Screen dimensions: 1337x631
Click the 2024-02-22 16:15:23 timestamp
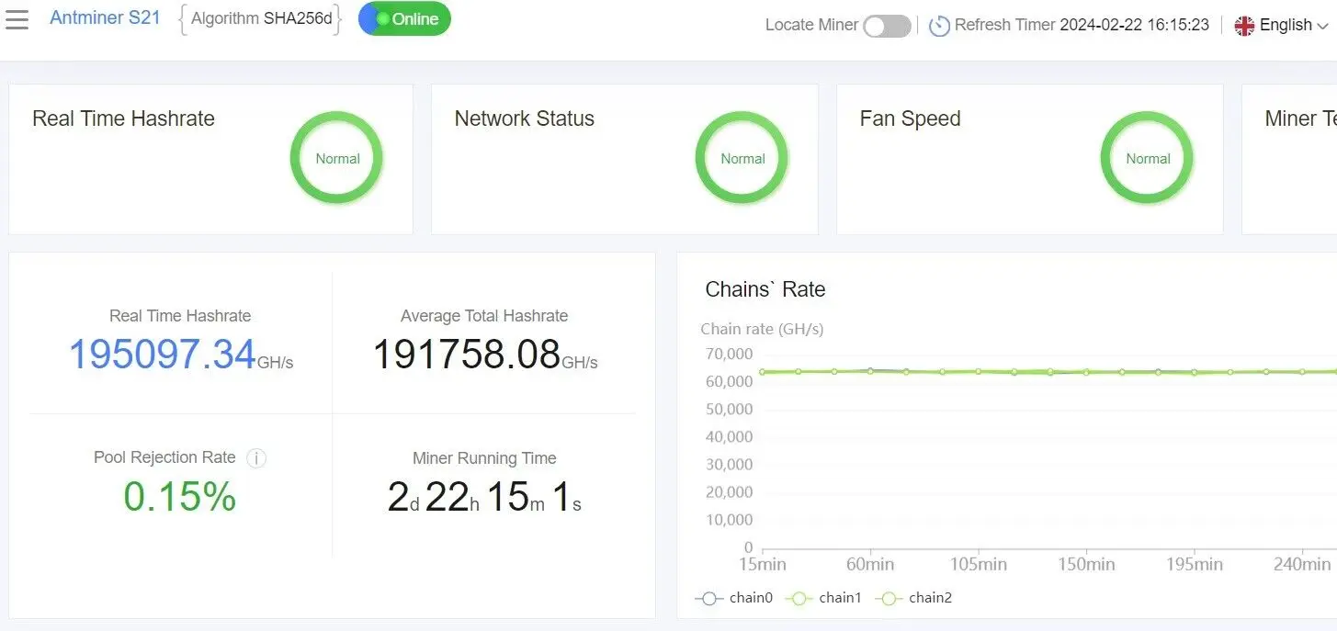[x=1135, y=26]
